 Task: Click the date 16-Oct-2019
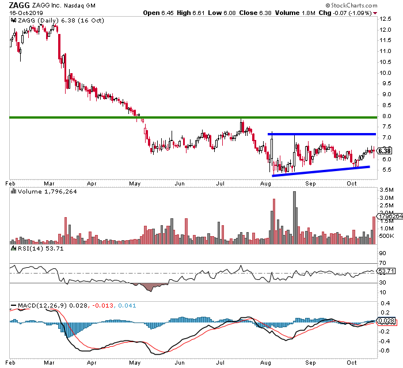[x=26, y=13]
